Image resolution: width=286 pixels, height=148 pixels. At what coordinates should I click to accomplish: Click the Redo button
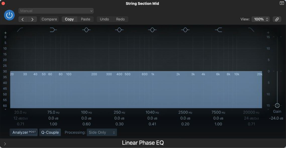tap(120, 19)
